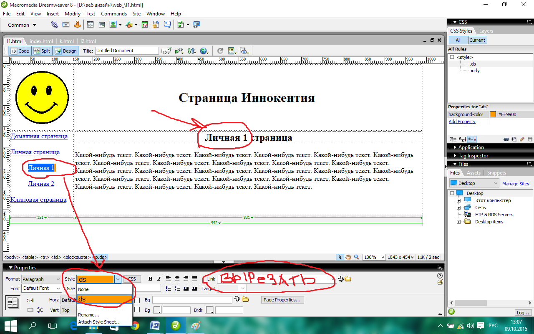The height and width of the screenshot is (334, 534).
Task: Click the Add Property link
Action: pos(462,121)
